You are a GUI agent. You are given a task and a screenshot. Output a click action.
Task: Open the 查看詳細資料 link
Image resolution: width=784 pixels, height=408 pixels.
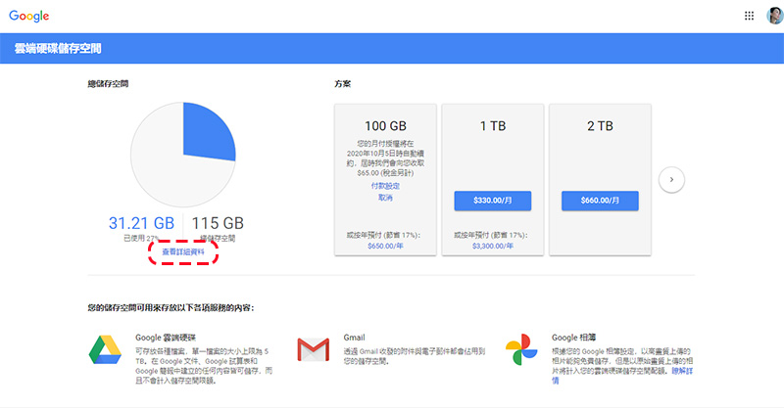pos(183,251)
